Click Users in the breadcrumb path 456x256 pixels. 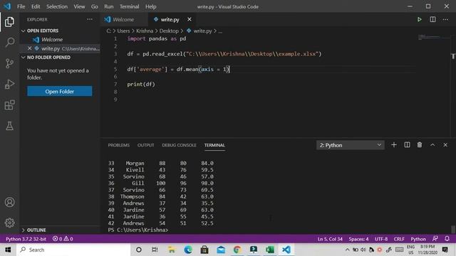[x=123, y=31]
